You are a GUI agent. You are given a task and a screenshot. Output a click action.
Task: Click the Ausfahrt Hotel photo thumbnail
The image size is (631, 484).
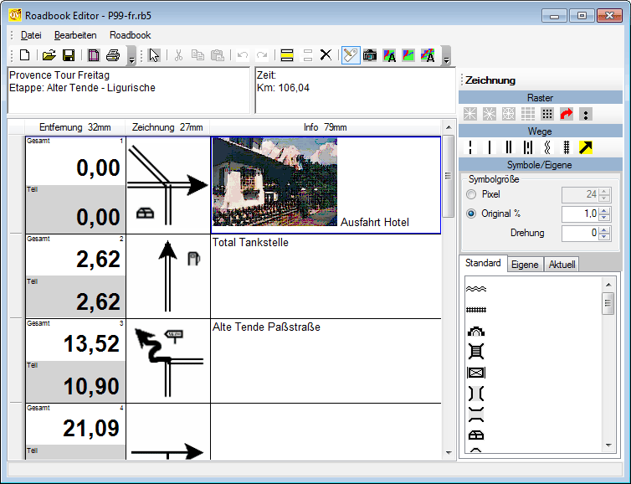pyautogui.click(x=274, y=182)
